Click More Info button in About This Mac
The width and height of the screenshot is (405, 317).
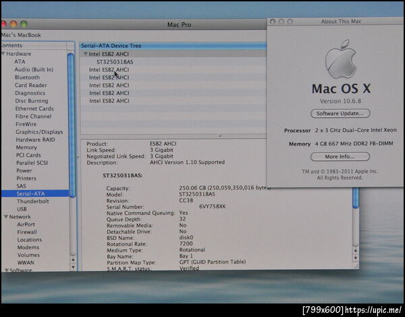coord(340,156)
